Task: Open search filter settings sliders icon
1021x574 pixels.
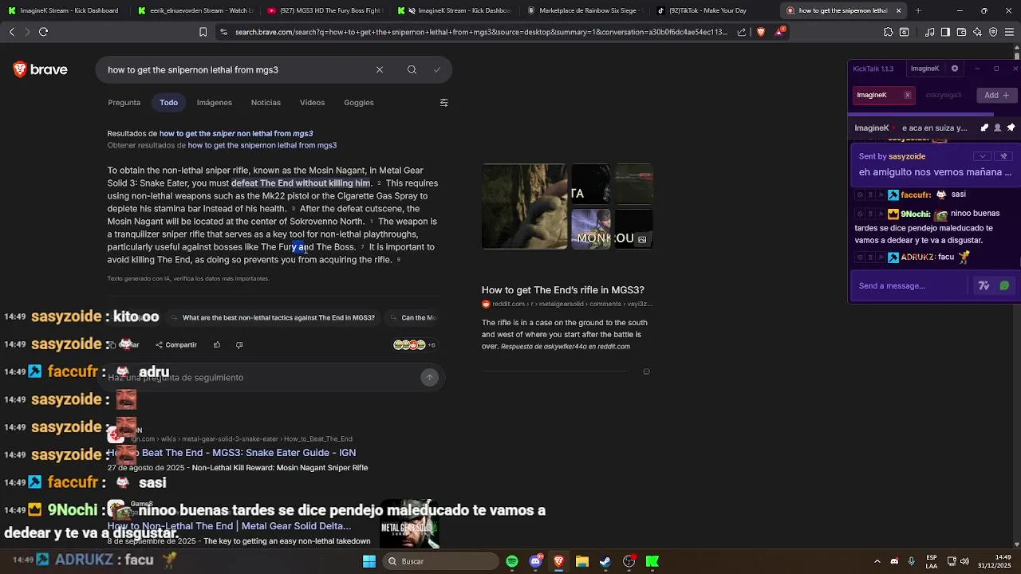Action: pos(444,103)
